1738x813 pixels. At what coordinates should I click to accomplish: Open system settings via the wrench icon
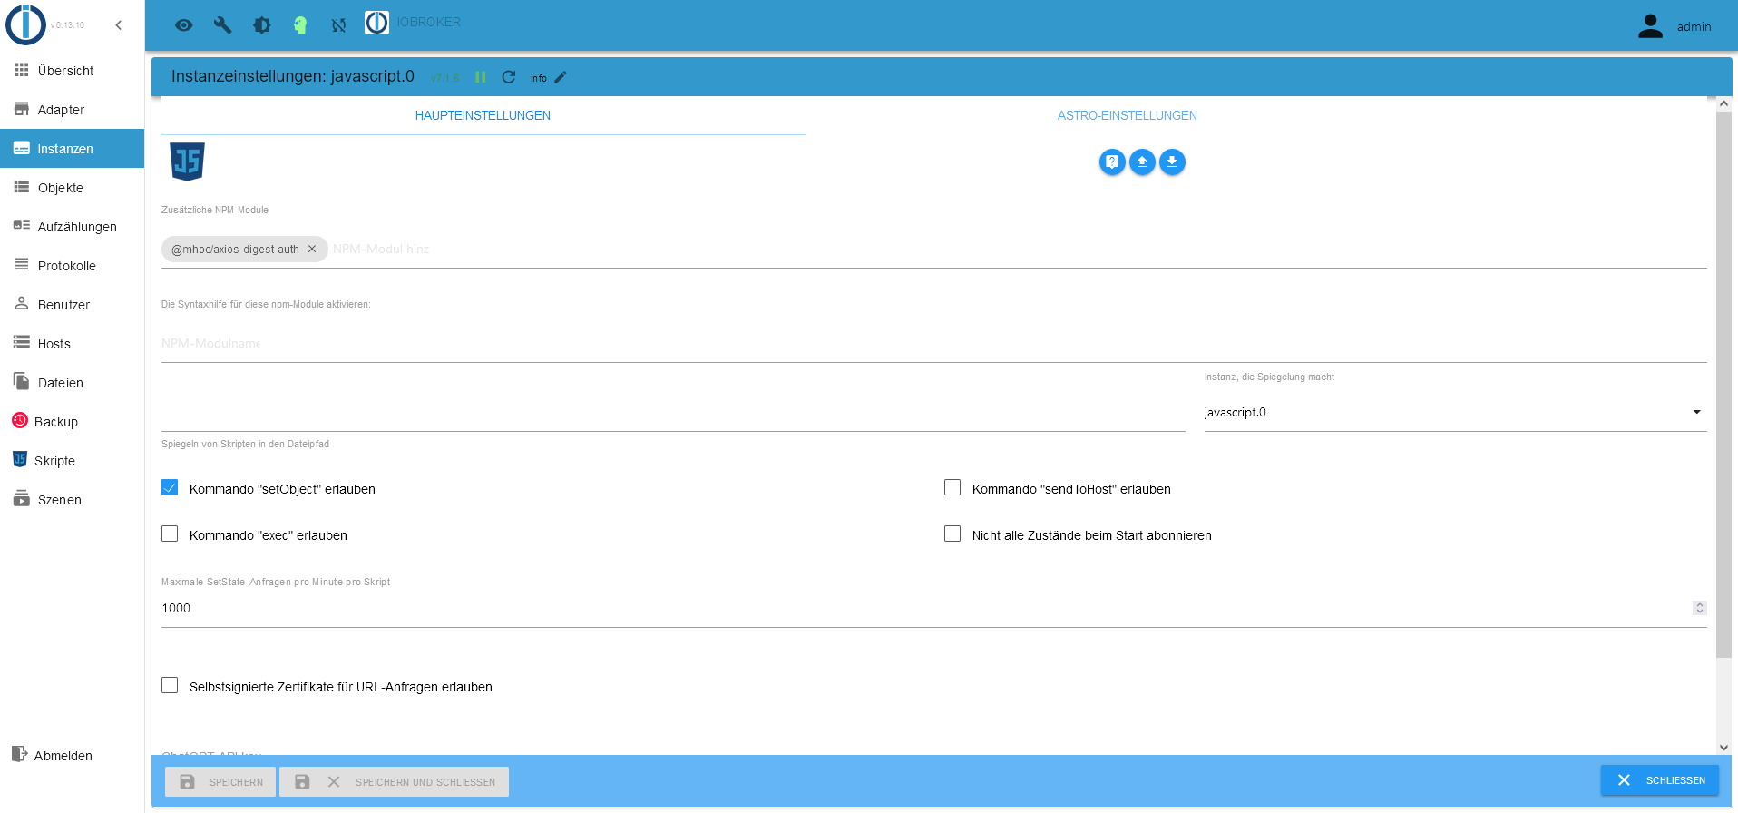tap(223, 25)
